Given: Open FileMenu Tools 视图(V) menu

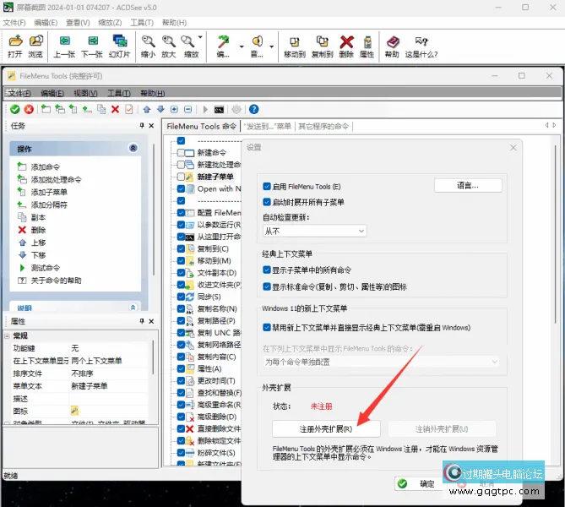Looking at the screenshot, I should 85,94.
